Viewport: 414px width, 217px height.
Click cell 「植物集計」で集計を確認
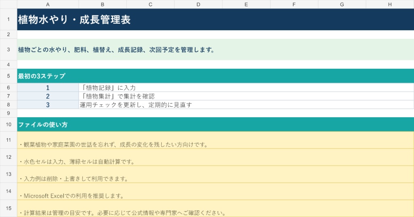pyautogui.click(x=246, y=96)
